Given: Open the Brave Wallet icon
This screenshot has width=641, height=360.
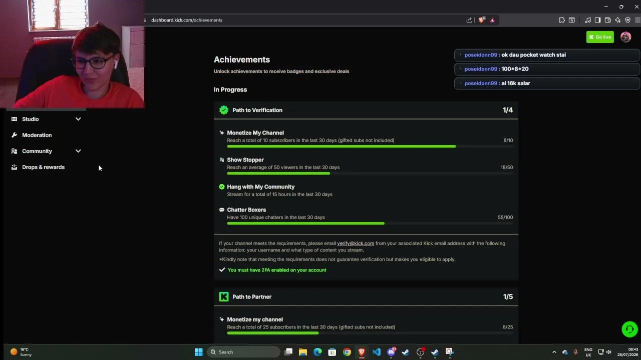Looking at the screenshot, I should 607,20.
